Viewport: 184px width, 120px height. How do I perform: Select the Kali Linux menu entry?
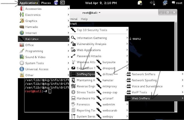(43, 39)
